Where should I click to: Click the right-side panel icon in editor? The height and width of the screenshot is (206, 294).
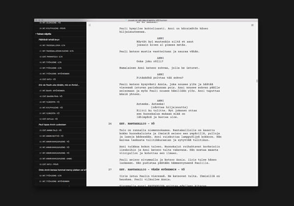click(x=252, y=24)
